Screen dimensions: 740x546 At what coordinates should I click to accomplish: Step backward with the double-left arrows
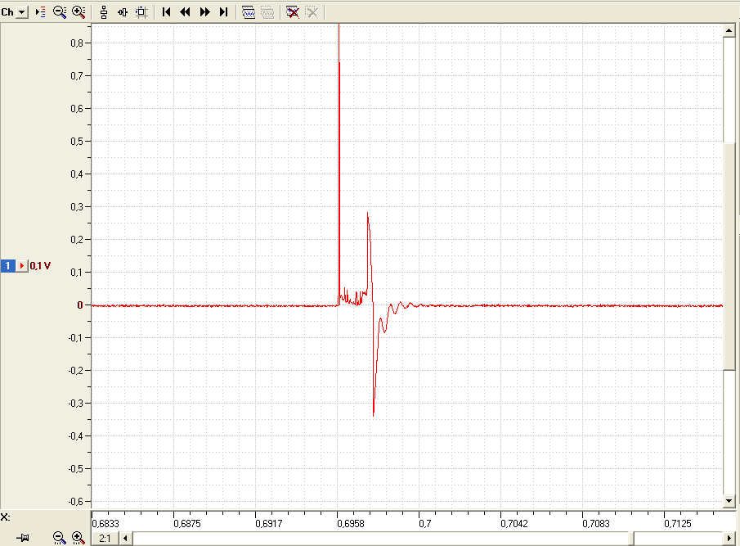pos(185,12)
